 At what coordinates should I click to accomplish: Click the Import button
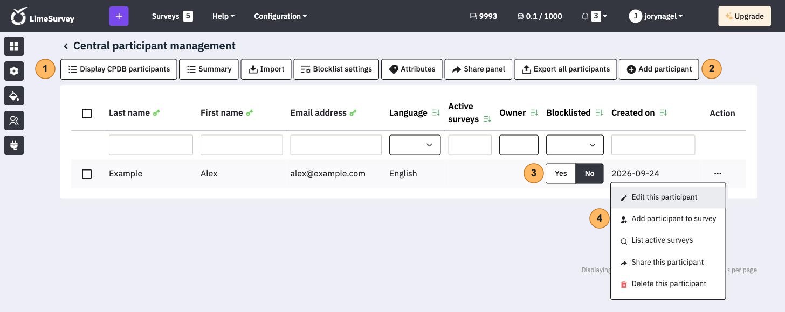(266, 69)
